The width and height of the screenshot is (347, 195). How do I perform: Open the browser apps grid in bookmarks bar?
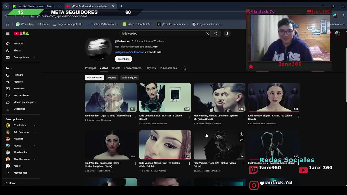click(8, 24)
